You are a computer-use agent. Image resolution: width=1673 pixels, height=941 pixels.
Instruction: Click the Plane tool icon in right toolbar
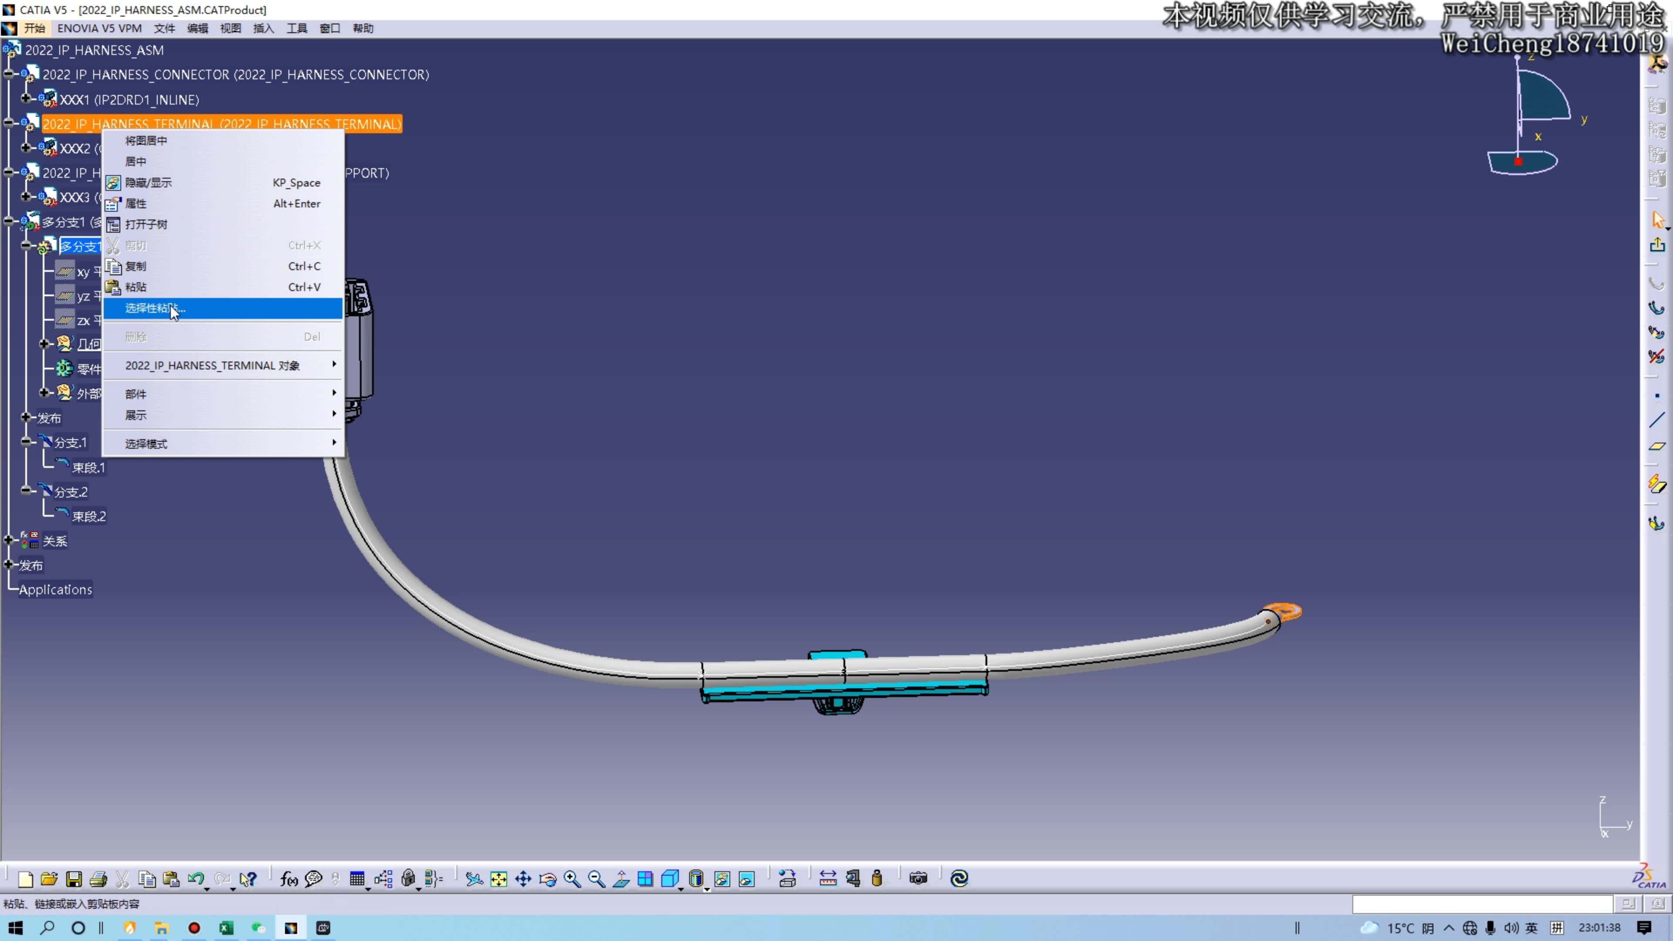pos(1657,446)
